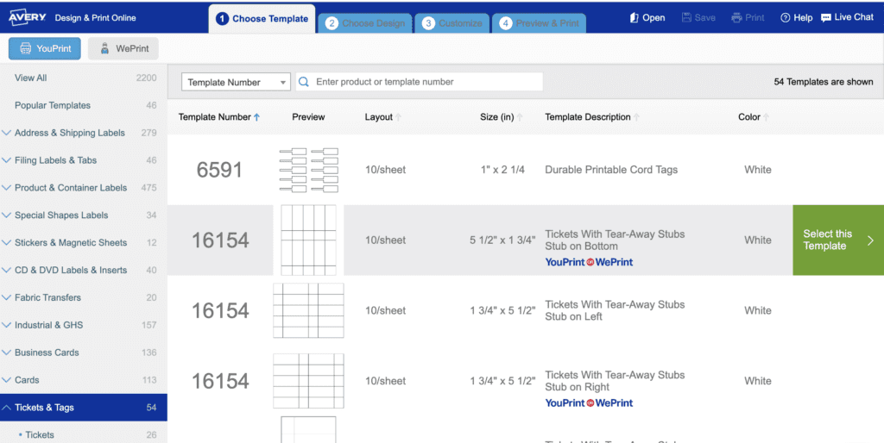The image size is (884, 443).
Task: Open Stub on Bottom preview thumbnail
Action: (x=308, y=240)
